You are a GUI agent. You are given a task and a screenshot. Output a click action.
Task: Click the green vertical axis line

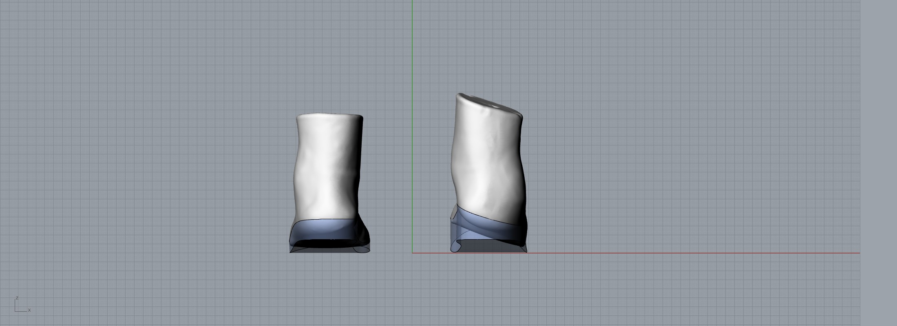tap(412, 122)
